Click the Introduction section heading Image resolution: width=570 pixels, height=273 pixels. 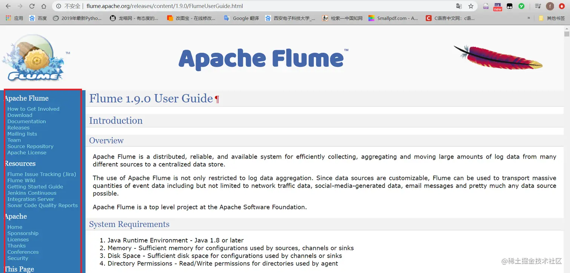coord(116,120)
